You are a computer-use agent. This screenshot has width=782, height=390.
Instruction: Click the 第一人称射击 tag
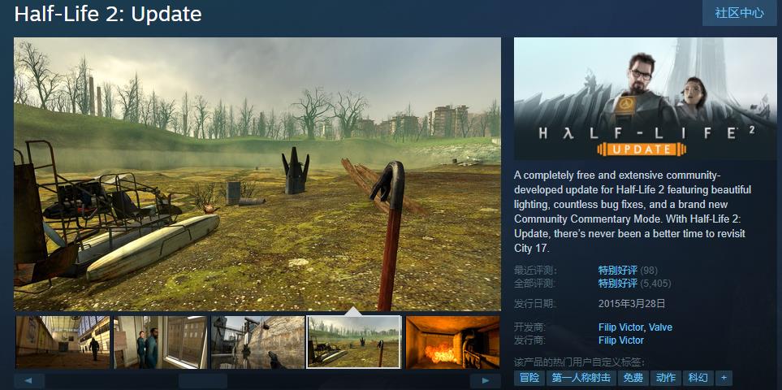click(581, 378)
